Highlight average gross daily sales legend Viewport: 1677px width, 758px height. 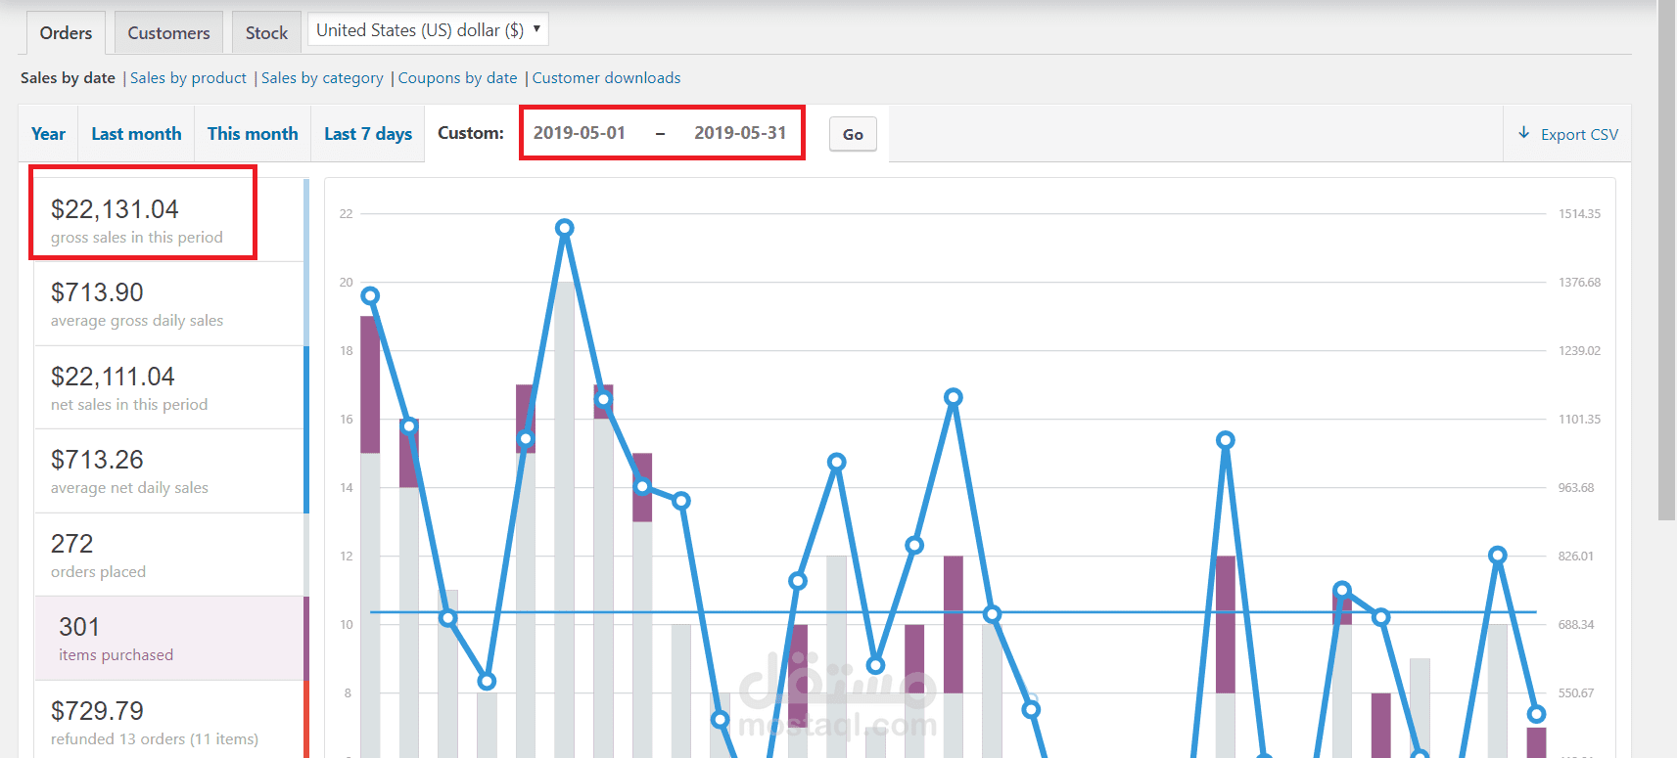[171, 304]
